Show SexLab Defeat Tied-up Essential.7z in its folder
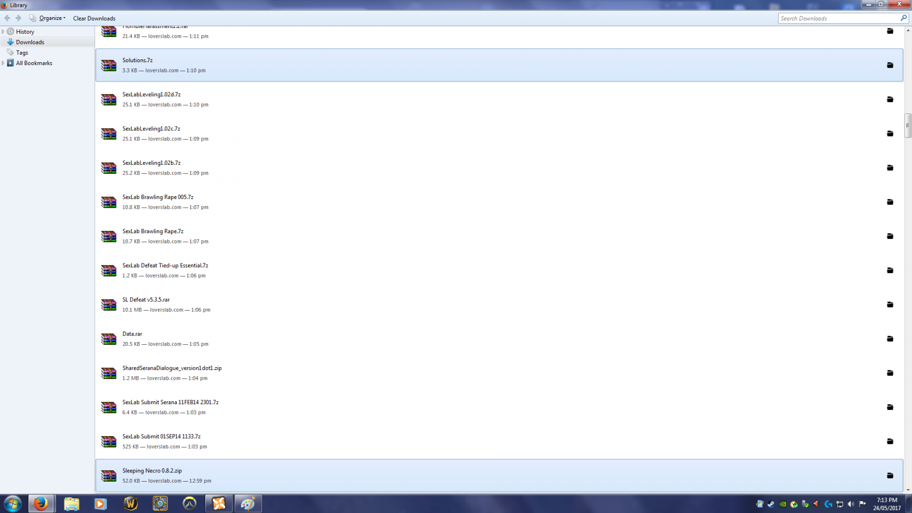This screenshot has width=912, height=513. pos(890,270)
